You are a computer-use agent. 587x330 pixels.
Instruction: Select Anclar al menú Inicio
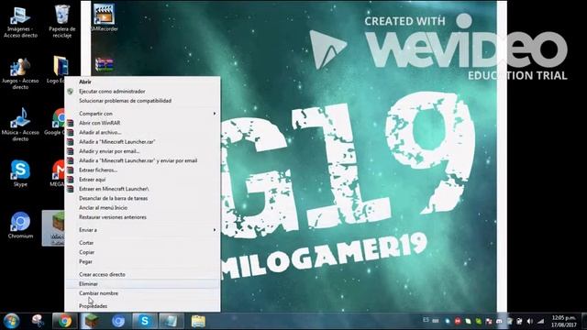point(143,208)
